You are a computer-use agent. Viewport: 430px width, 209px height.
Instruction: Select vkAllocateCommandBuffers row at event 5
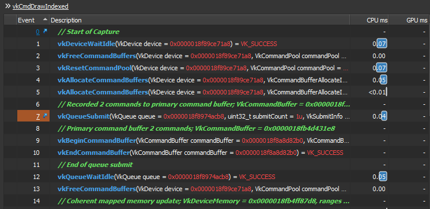point(217,92)
